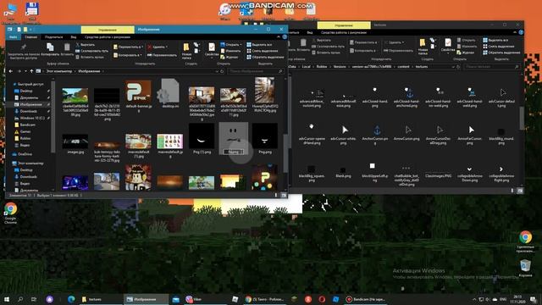Viewport: 542px width, 305px height.
Task: Select advCursor-white.png in textures window
Action: 343,135
